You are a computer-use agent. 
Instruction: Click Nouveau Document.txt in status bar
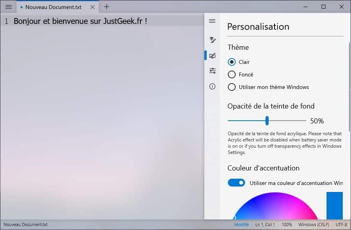pos(25,225)
